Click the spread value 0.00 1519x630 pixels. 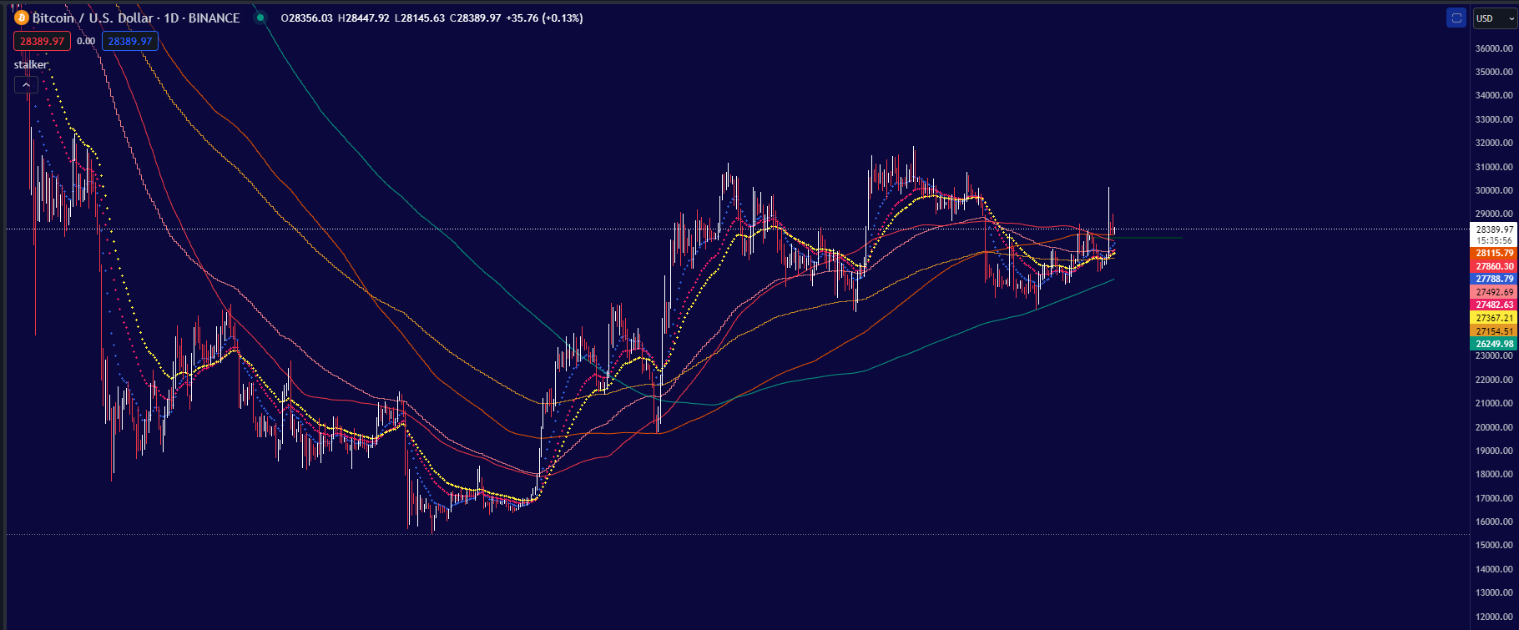(x=86, y=41)
